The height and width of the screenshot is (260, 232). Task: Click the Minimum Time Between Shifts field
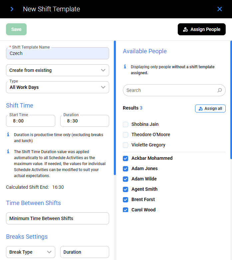pyautogui.click(x=58, y=218)
